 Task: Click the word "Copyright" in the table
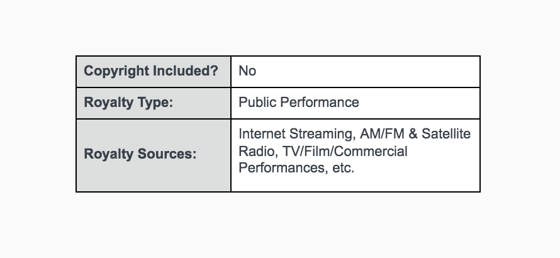coord(116,71)
